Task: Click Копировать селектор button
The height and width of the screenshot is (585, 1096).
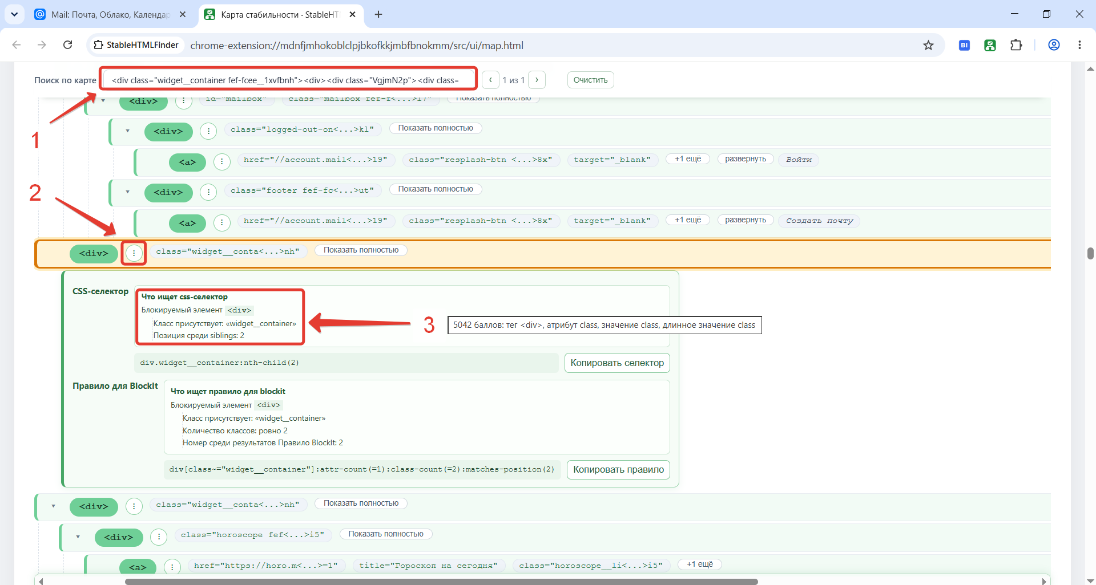Action: pos(617,363)
